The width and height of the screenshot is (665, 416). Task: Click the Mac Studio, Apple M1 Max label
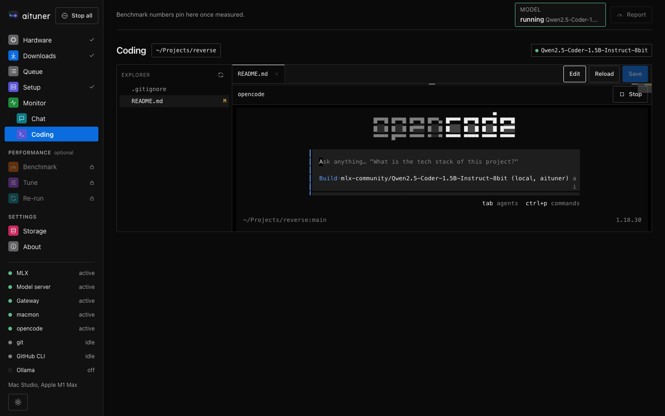point(42,385)
